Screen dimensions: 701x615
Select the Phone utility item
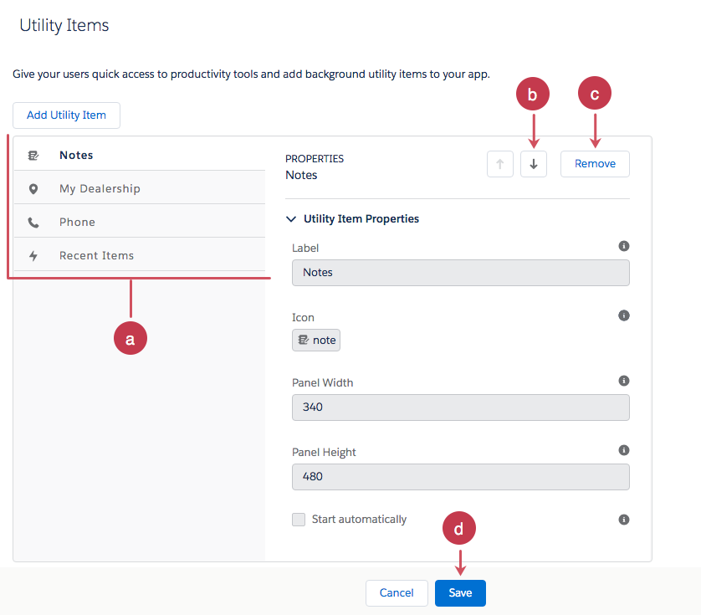coord(140,223)
